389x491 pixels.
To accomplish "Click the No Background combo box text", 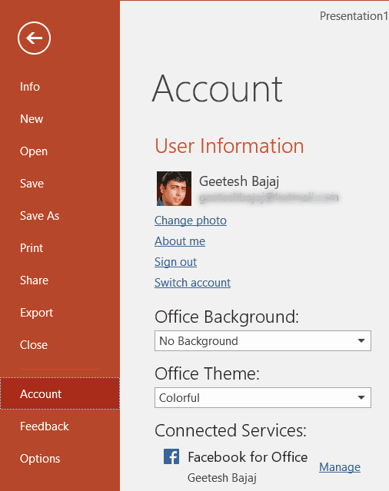I will pyautogui.click(x=198, y=340).
